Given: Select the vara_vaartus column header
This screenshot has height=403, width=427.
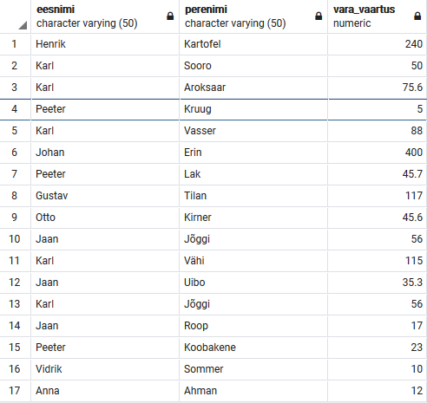Looking at the screenshot, I should [378, 16].
